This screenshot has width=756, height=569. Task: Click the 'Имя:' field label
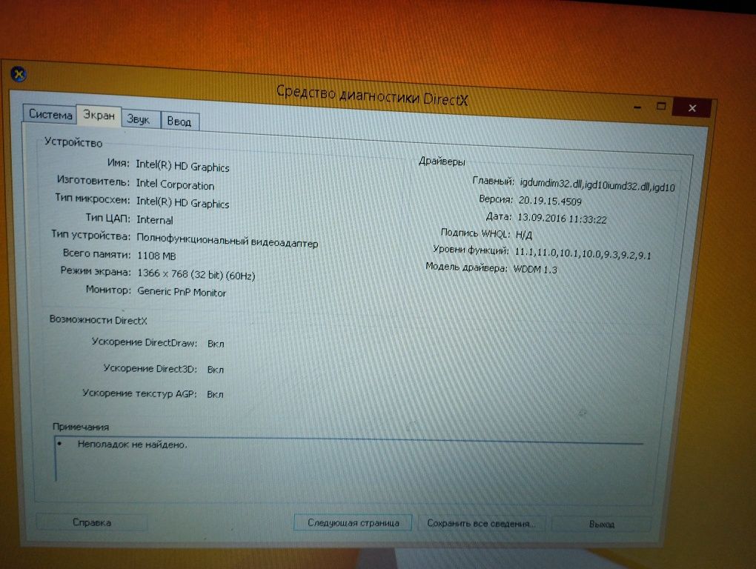pos(118,163)
